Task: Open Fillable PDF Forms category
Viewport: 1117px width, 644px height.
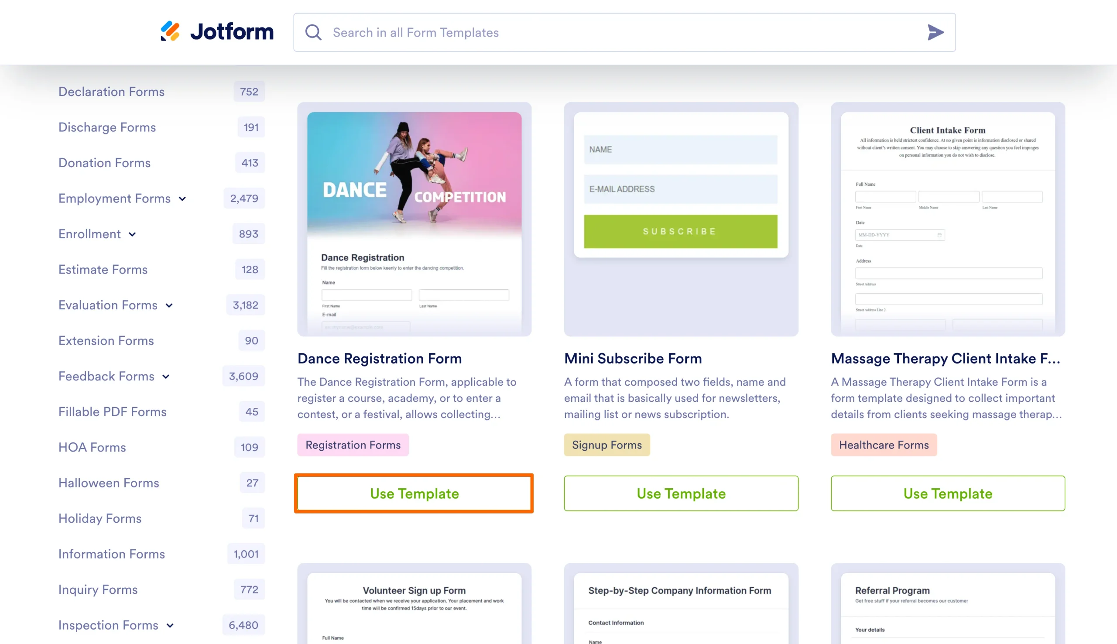Action: 112,412
